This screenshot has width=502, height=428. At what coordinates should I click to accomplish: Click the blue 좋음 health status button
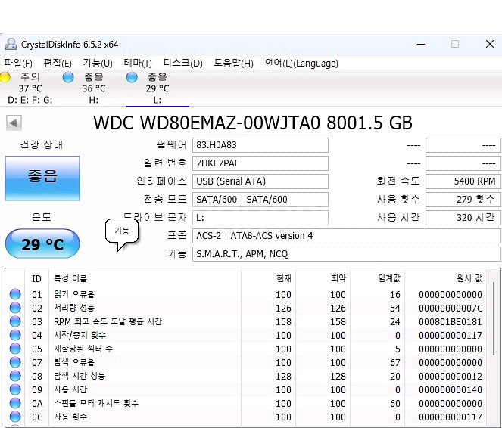coord(42,178)
